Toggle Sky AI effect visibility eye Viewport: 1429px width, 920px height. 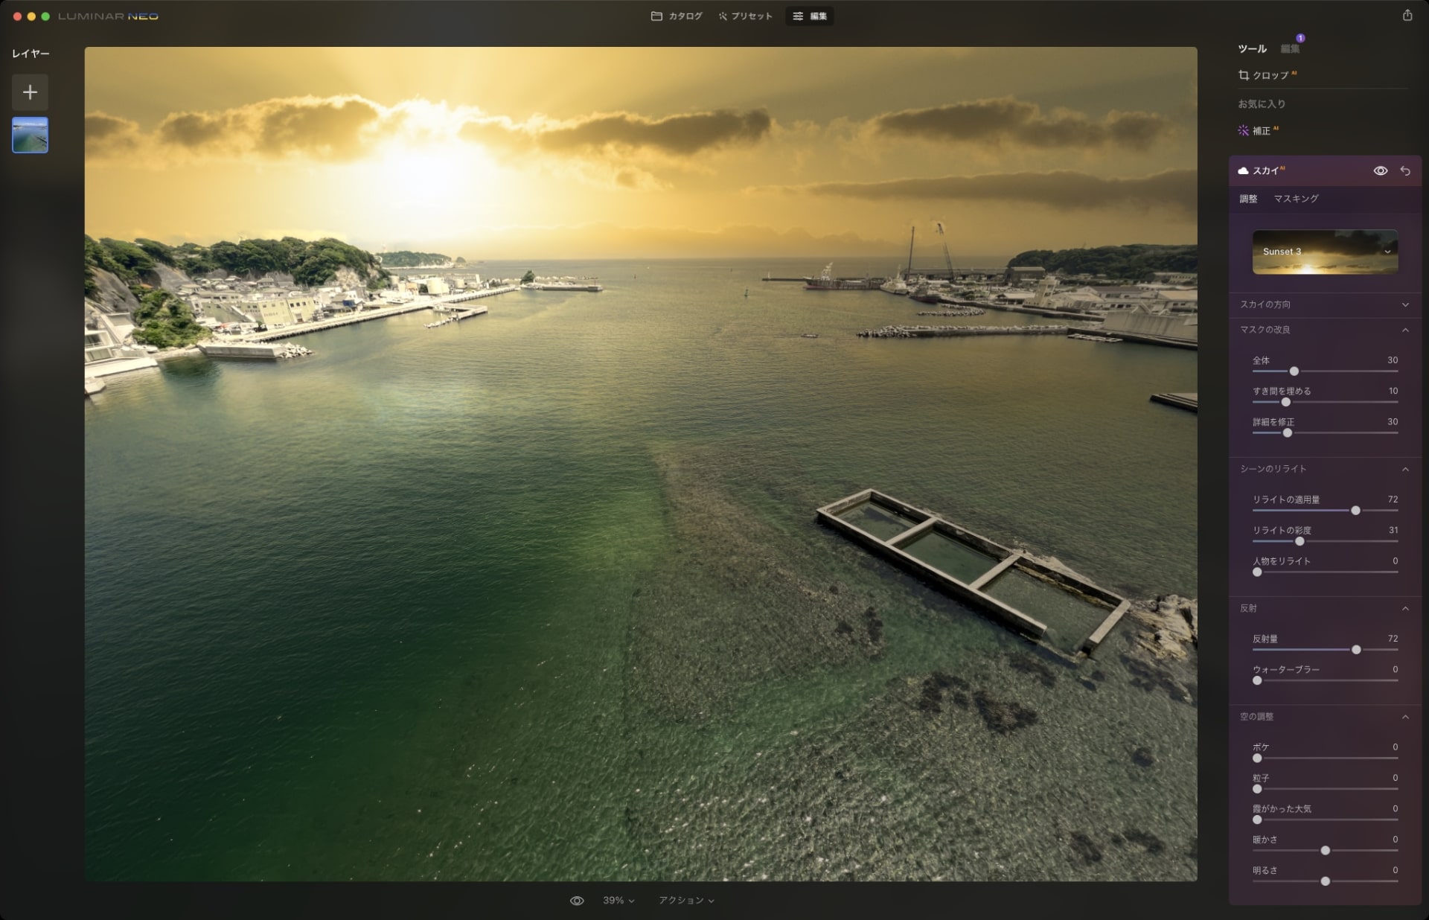pos(1380,171)
